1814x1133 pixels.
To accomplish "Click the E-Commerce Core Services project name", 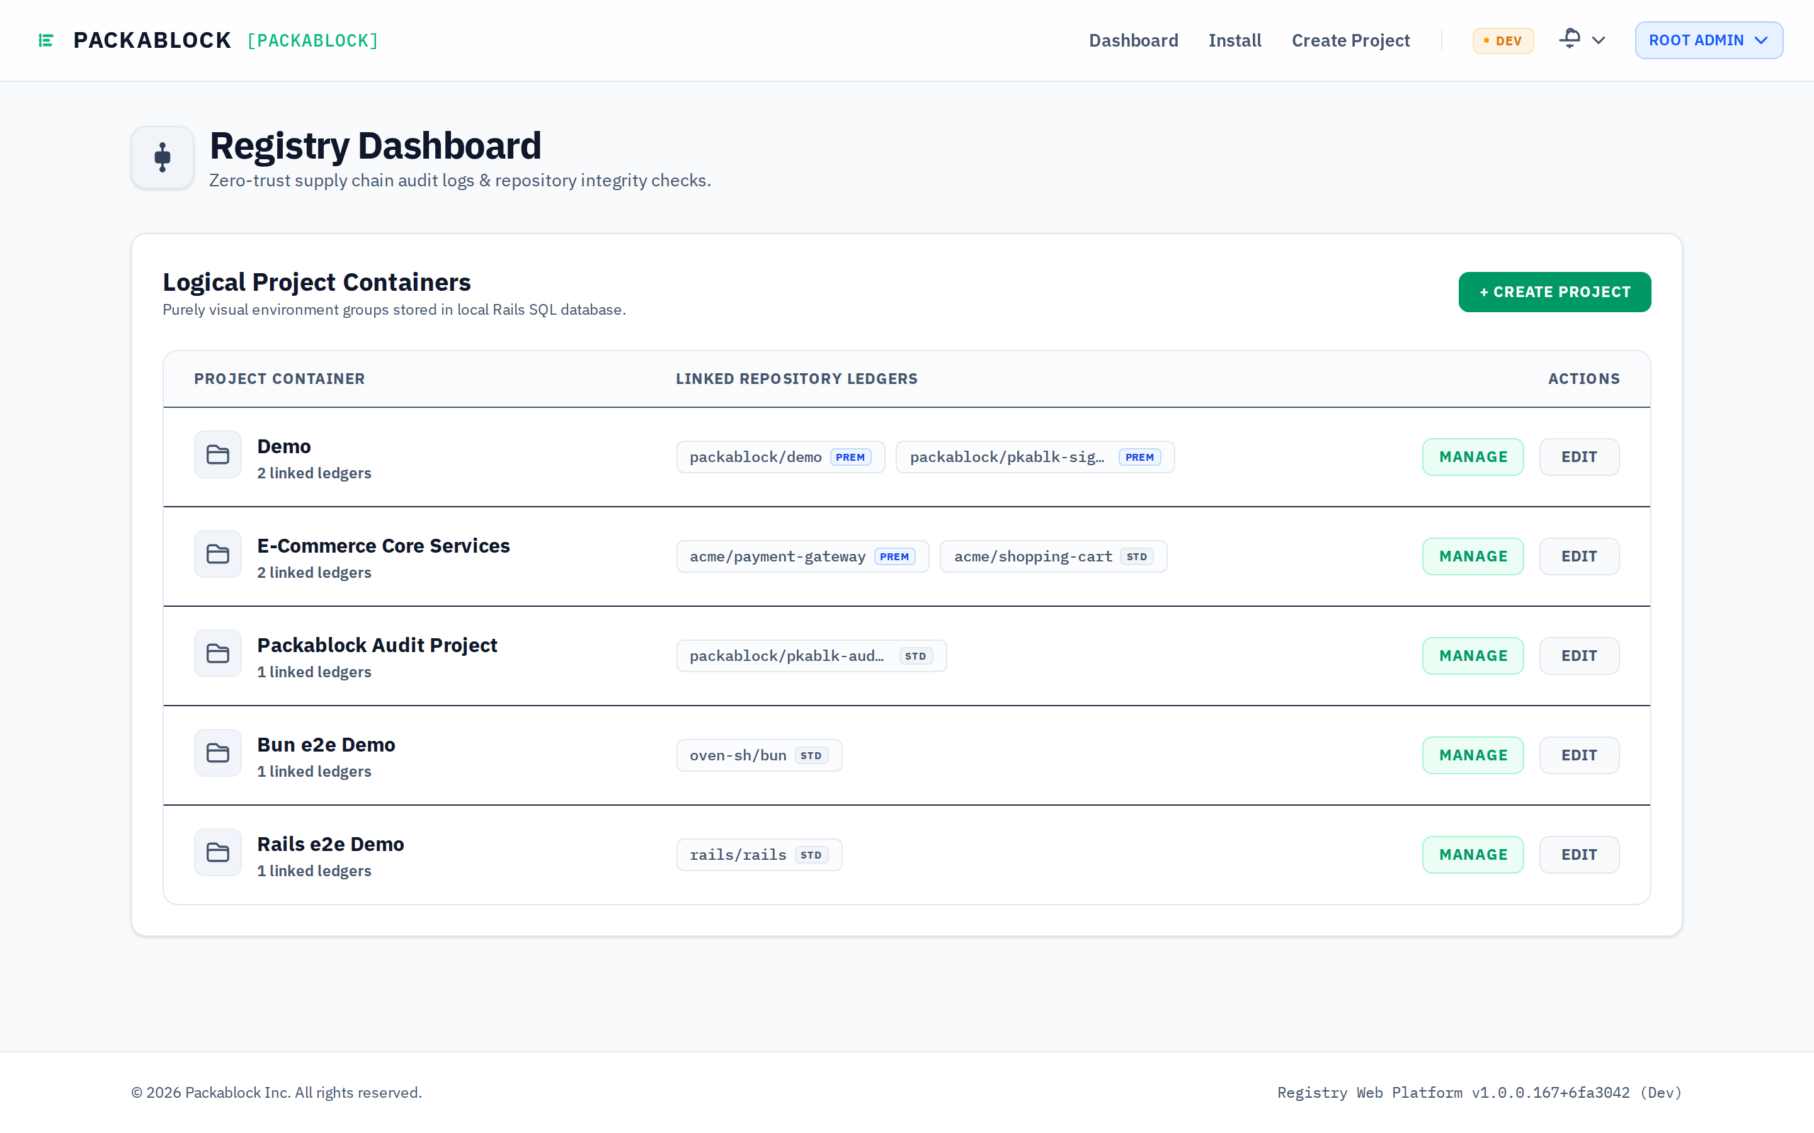I will [x=383, y=546].
